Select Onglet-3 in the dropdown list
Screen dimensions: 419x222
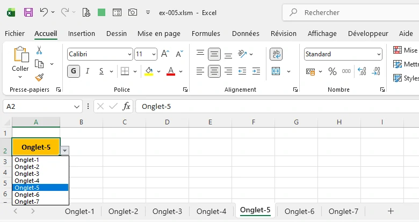tap(27, 174)
